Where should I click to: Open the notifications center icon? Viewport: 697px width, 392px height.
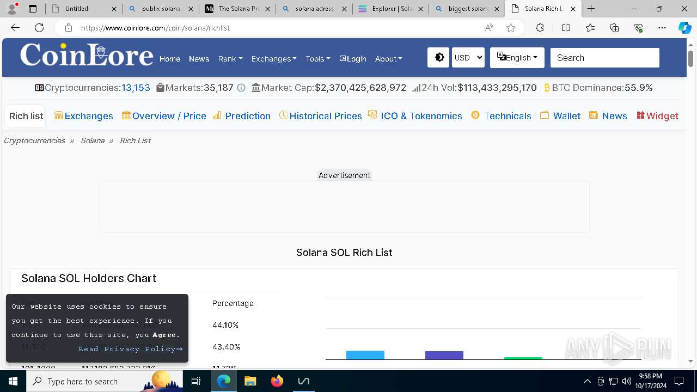(679, 381)
